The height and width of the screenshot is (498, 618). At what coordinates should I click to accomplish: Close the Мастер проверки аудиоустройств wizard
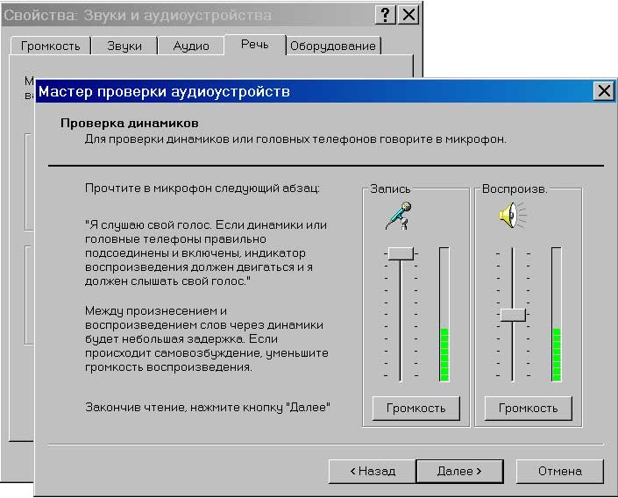click(603, 91)
